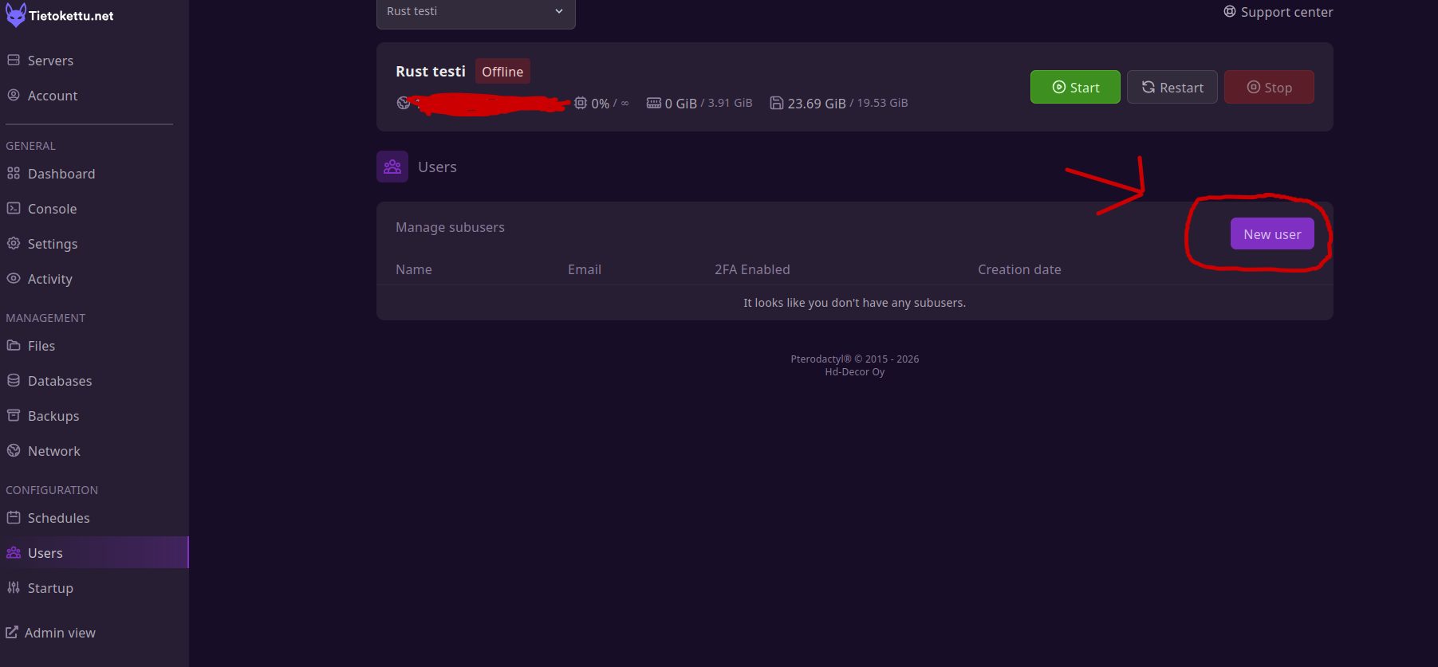
Task: Click the Console terminal icon
Action: (14, 209)
